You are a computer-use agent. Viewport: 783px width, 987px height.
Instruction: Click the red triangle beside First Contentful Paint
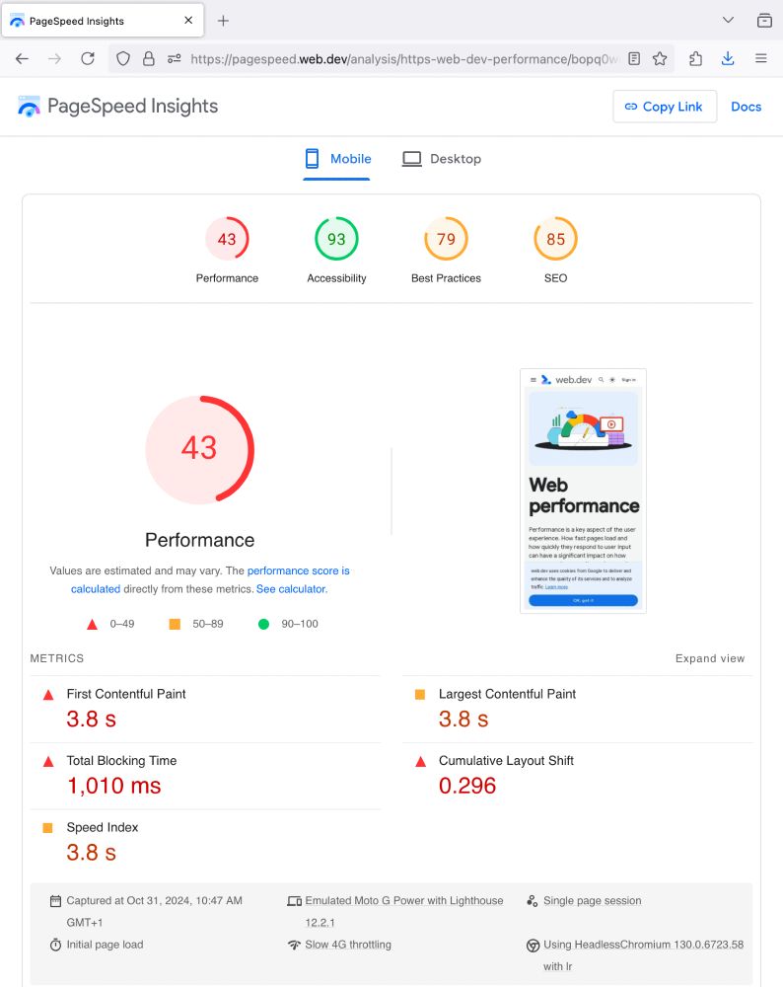coord(47,695)
